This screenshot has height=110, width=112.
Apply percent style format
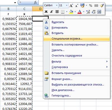91,6
